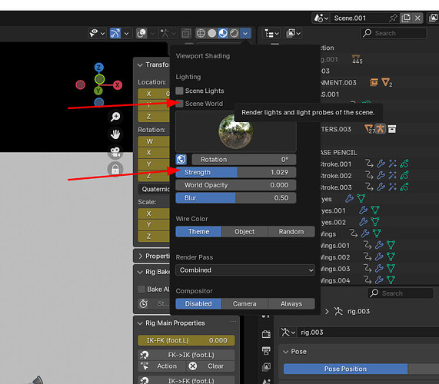Open viewport shading options dropdown arrow

pos(245,33)
